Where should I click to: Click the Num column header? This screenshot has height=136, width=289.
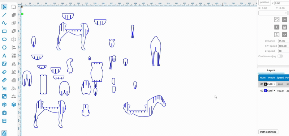click(x=263, y=78)
